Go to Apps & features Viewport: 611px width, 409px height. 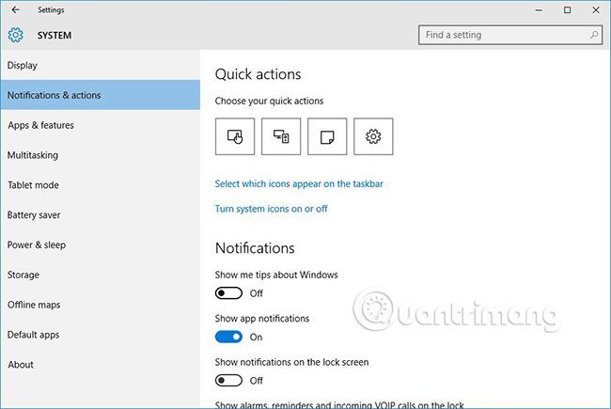pyautogui.click(x=101, y=125)
